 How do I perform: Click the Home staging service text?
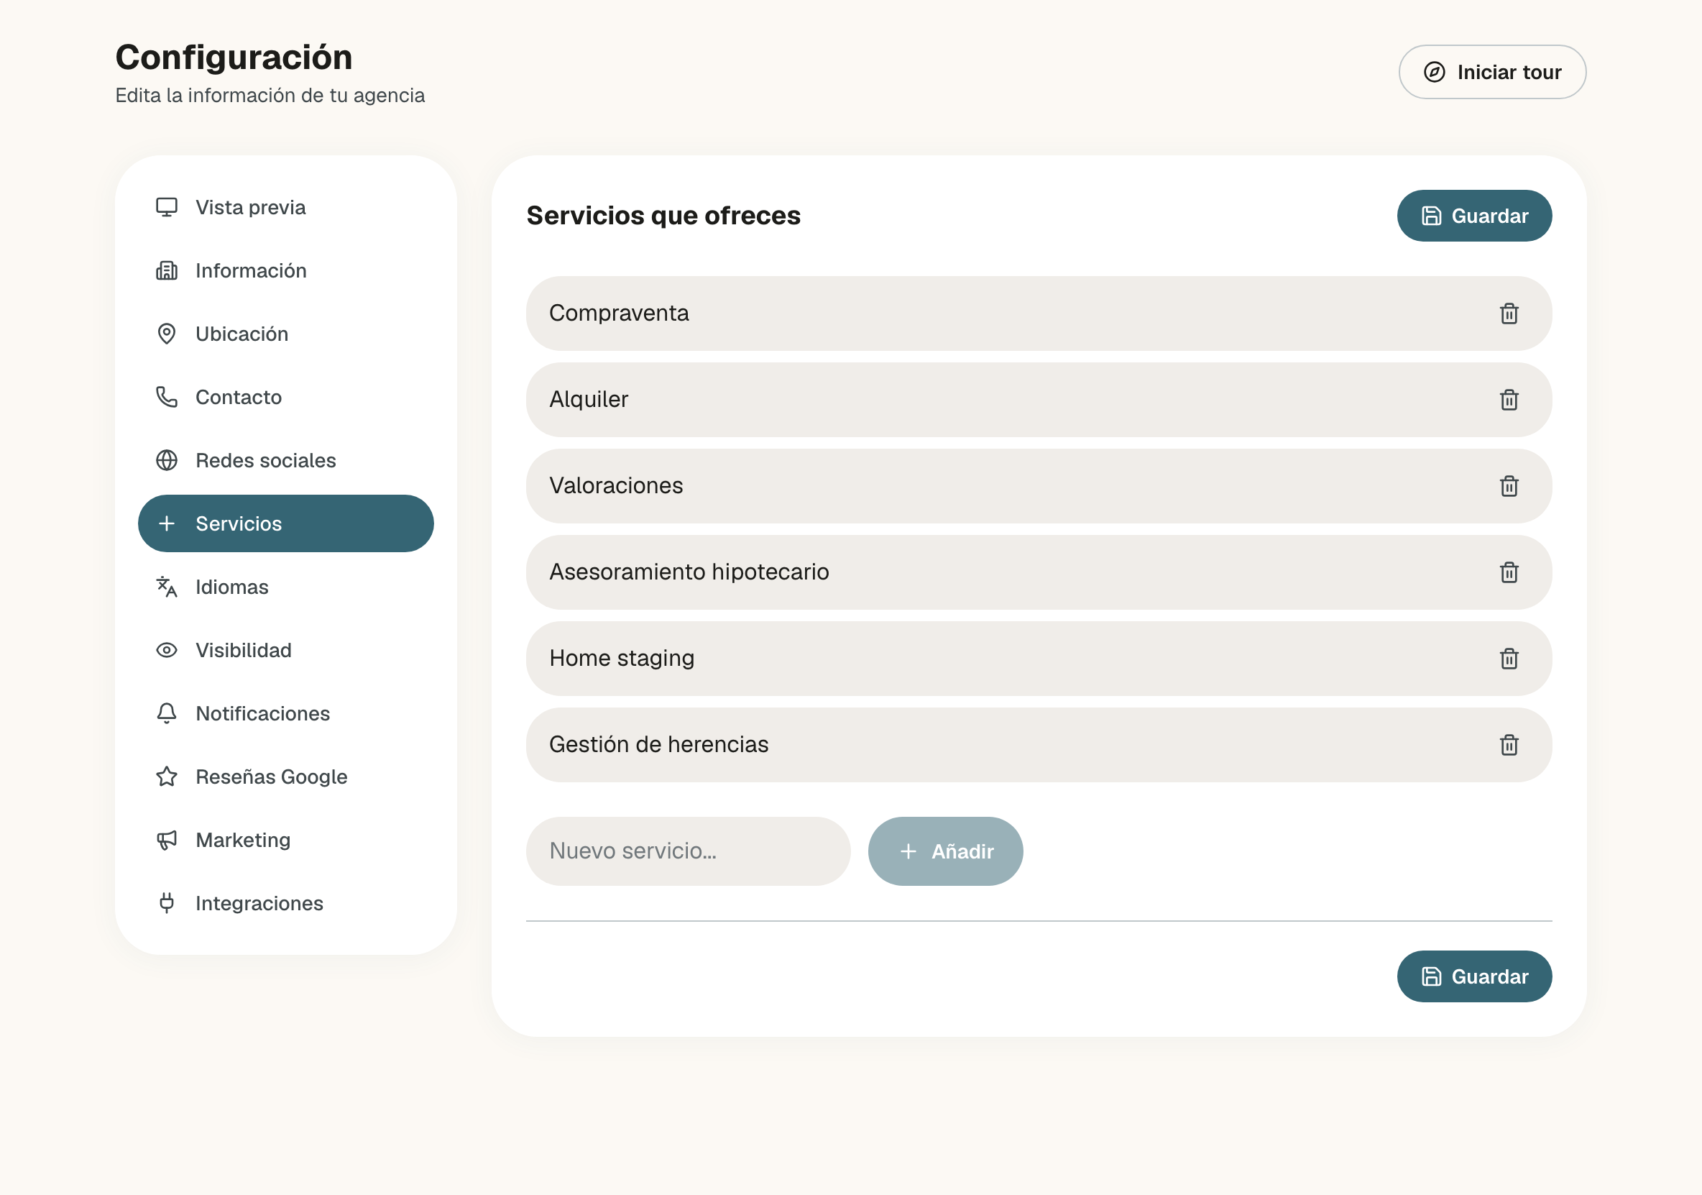622,658
